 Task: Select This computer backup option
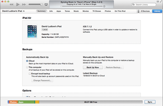(27, 67)
